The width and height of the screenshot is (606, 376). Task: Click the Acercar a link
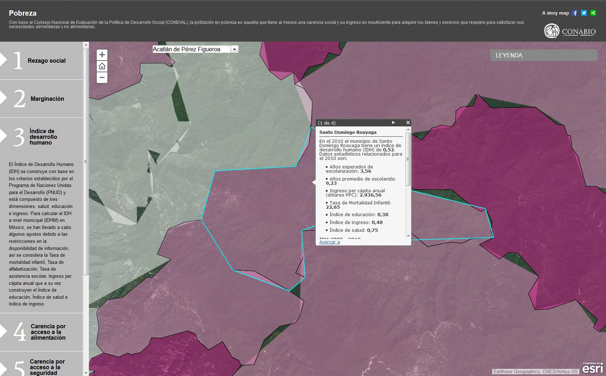pos(329,242)
